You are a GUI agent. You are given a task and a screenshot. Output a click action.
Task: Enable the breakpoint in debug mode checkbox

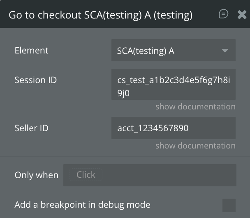(229, 205)
